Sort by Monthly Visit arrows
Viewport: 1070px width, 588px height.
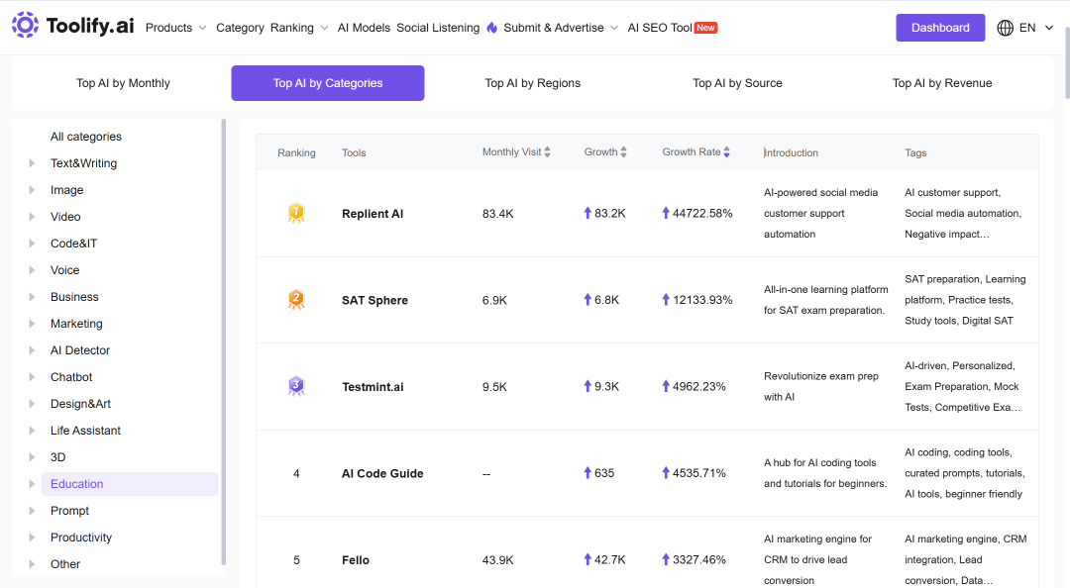547,152
